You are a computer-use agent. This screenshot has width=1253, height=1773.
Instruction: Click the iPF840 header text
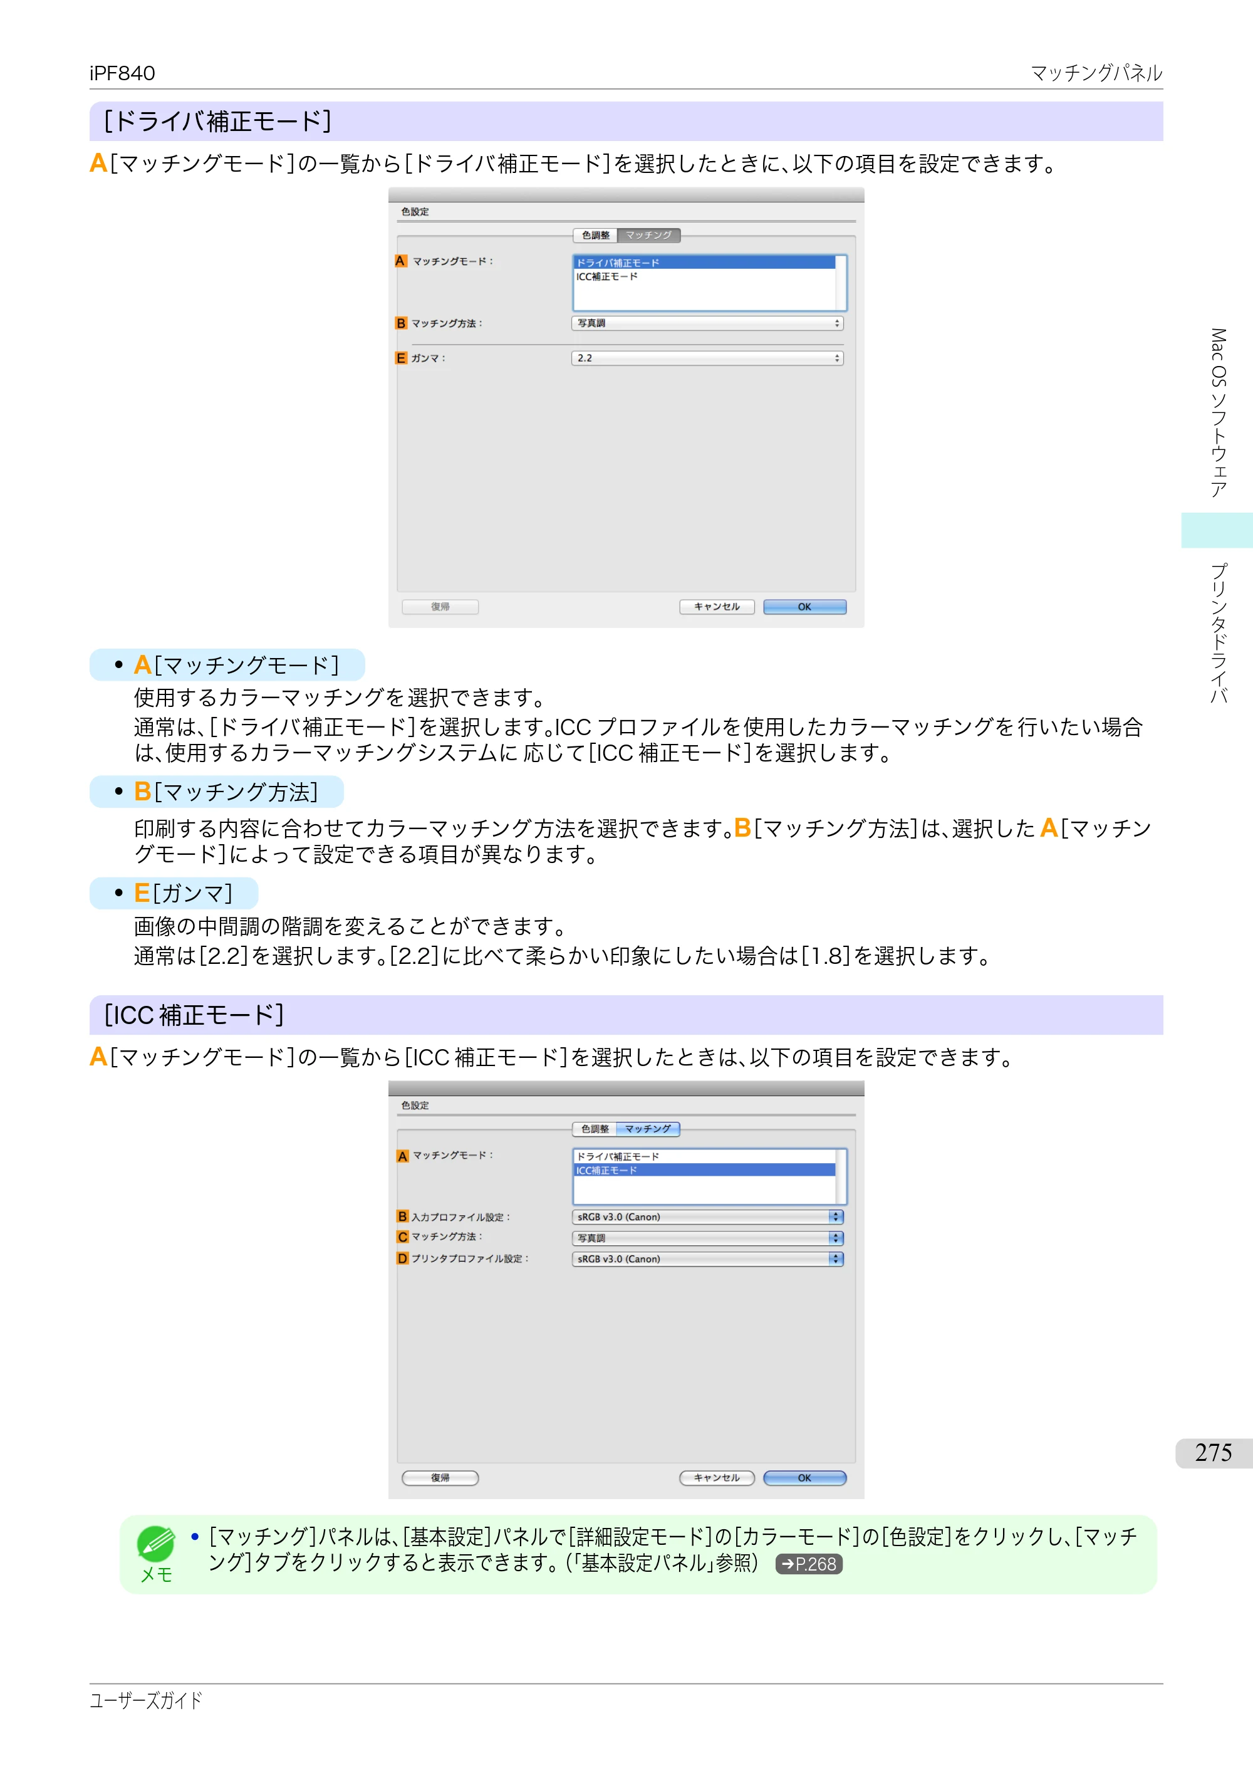122,73
